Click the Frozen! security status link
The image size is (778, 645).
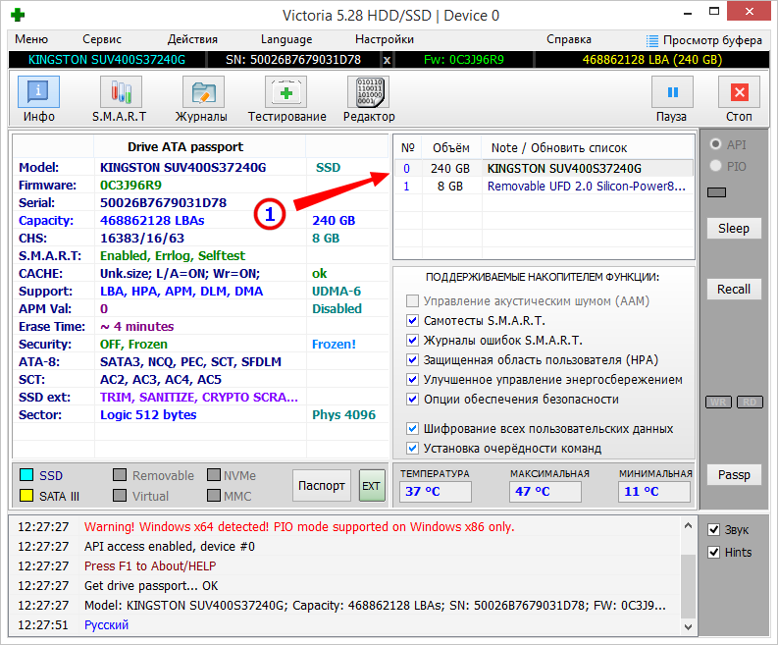[334, 345]
